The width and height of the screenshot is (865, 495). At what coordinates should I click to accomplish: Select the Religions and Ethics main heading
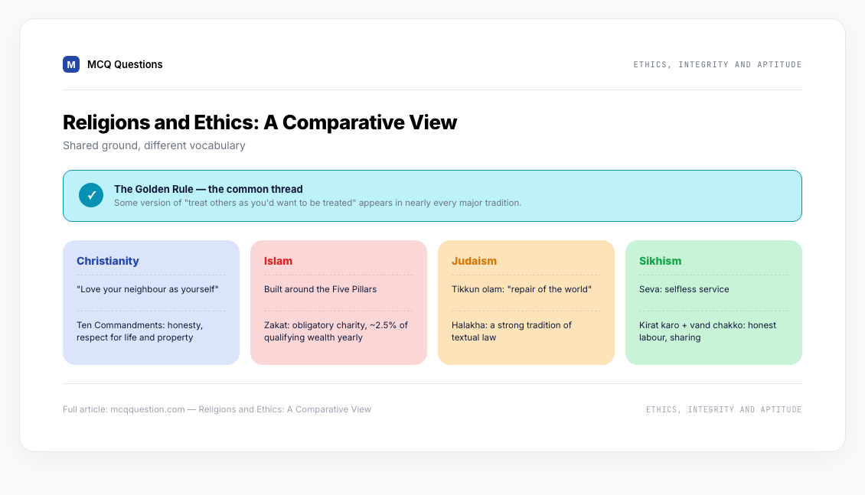259,122
